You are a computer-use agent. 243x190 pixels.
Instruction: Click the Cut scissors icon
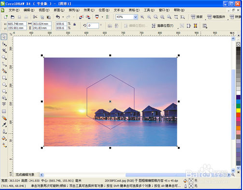(35, 17)
